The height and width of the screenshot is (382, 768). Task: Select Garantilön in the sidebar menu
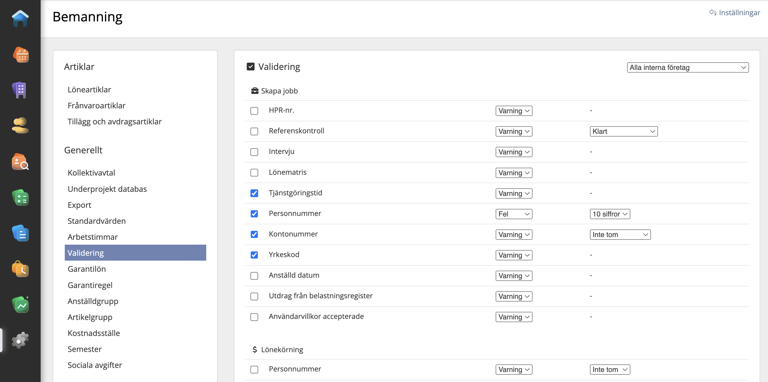click(87, 269)
